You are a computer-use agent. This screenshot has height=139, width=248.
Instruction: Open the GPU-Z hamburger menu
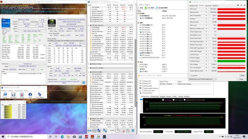coord(244,5)
